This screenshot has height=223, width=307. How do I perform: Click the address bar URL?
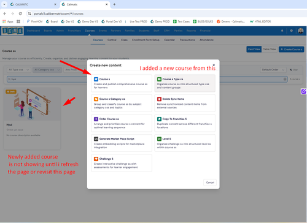tap(58, 13)
